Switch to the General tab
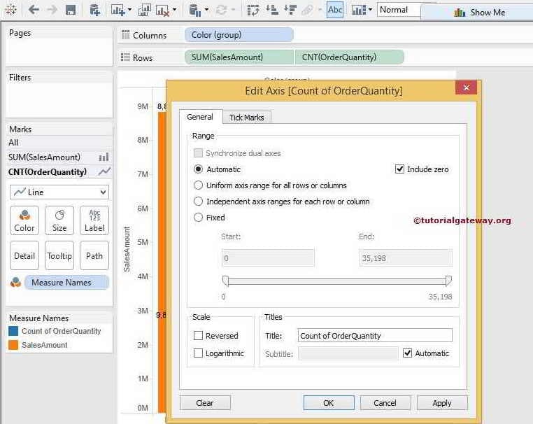Screen dimensions: 533x424 (x=200, y=117)
